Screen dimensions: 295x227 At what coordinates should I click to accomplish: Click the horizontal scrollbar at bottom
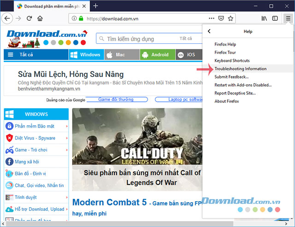(x=120, y=224)
